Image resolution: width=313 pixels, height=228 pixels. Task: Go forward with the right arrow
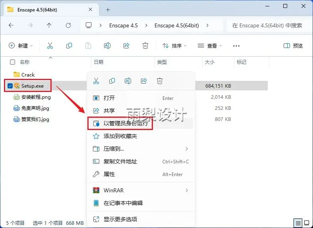(30, 25)
